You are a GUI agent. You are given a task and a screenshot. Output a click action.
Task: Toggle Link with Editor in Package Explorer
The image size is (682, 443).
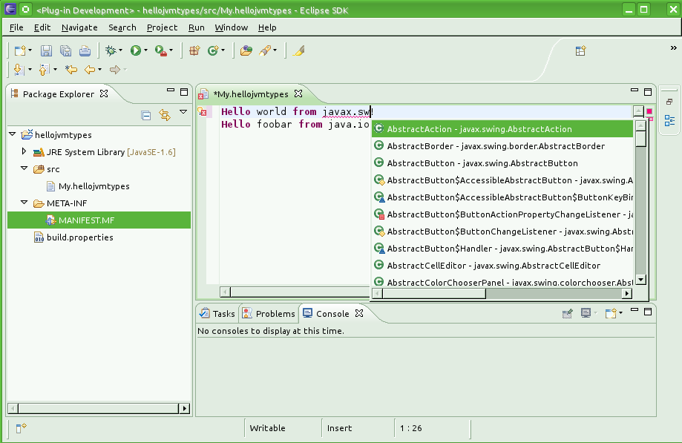pos(165,115)
